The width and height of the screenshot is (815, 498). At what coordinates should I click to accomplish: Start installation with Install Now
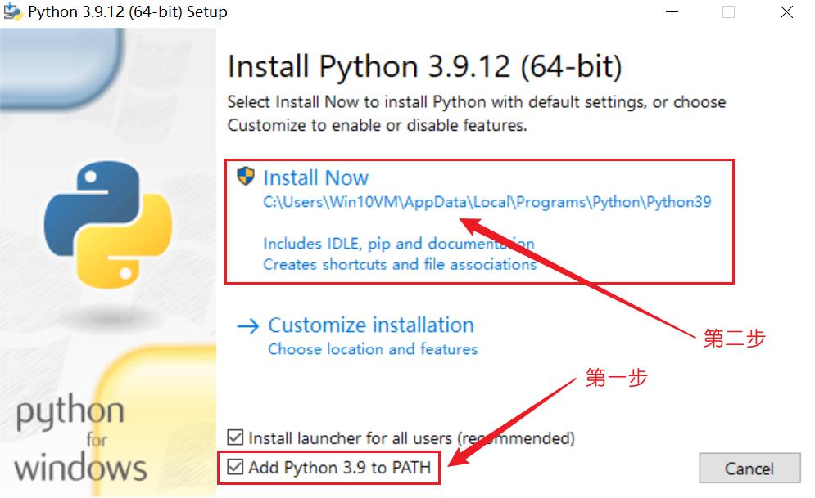[316, 177]
